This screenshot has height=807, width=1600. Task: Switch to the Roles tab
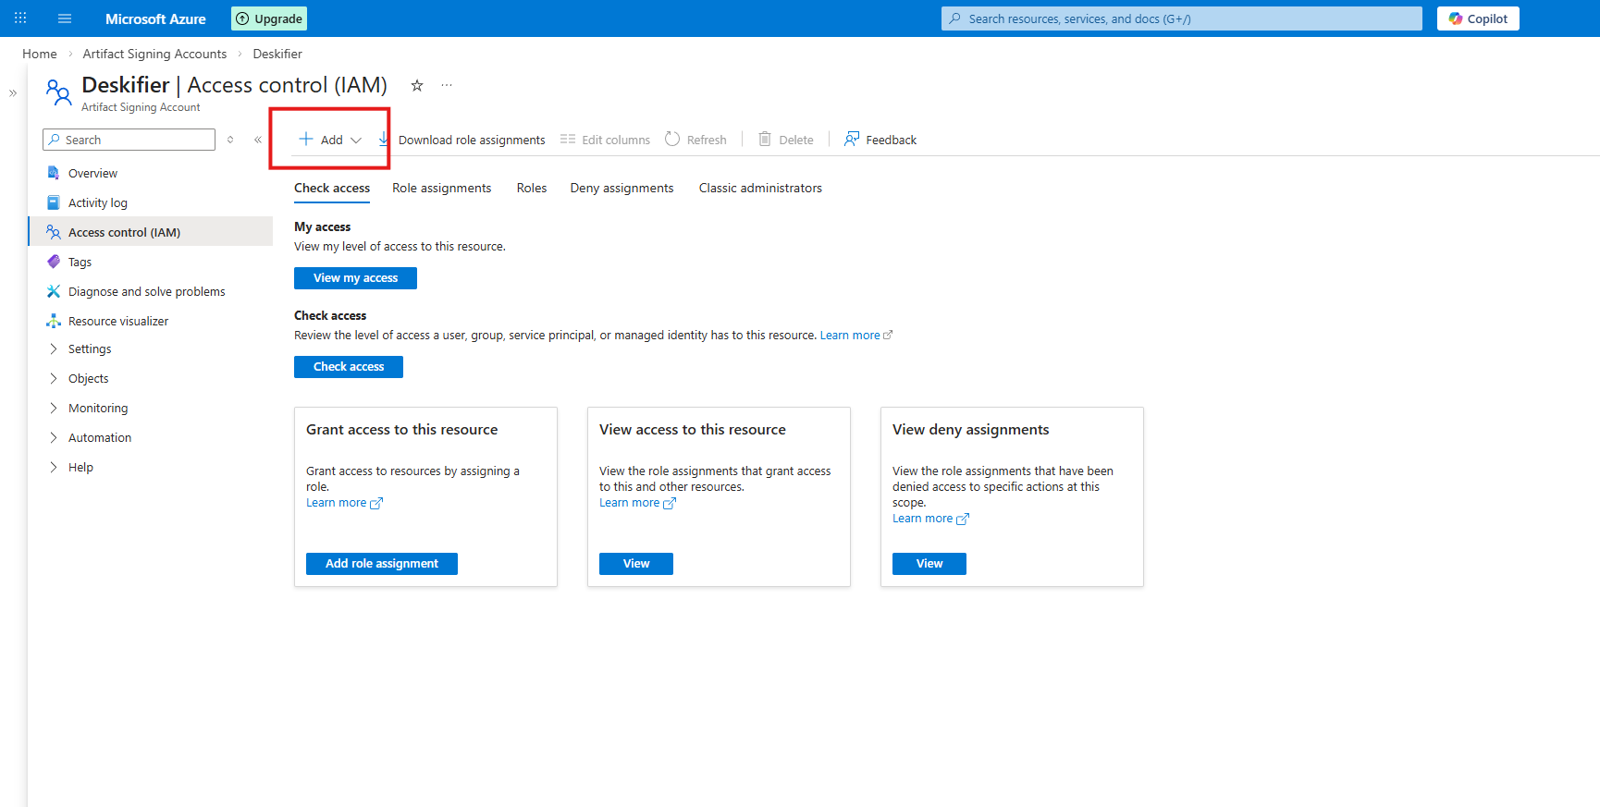(x=532, y=188)
